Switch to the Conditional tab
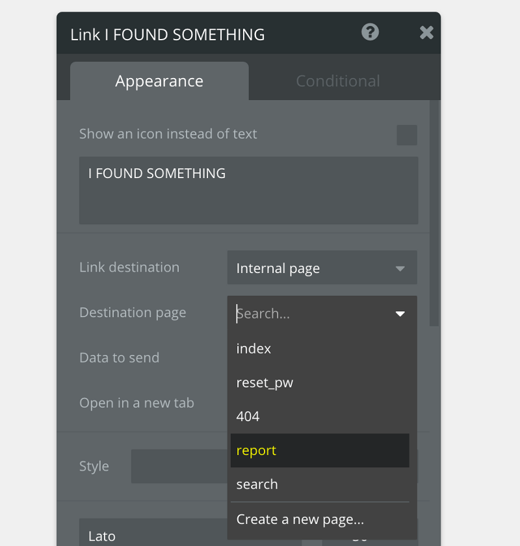This screenshot has width=520, height=546. point(337,81)
